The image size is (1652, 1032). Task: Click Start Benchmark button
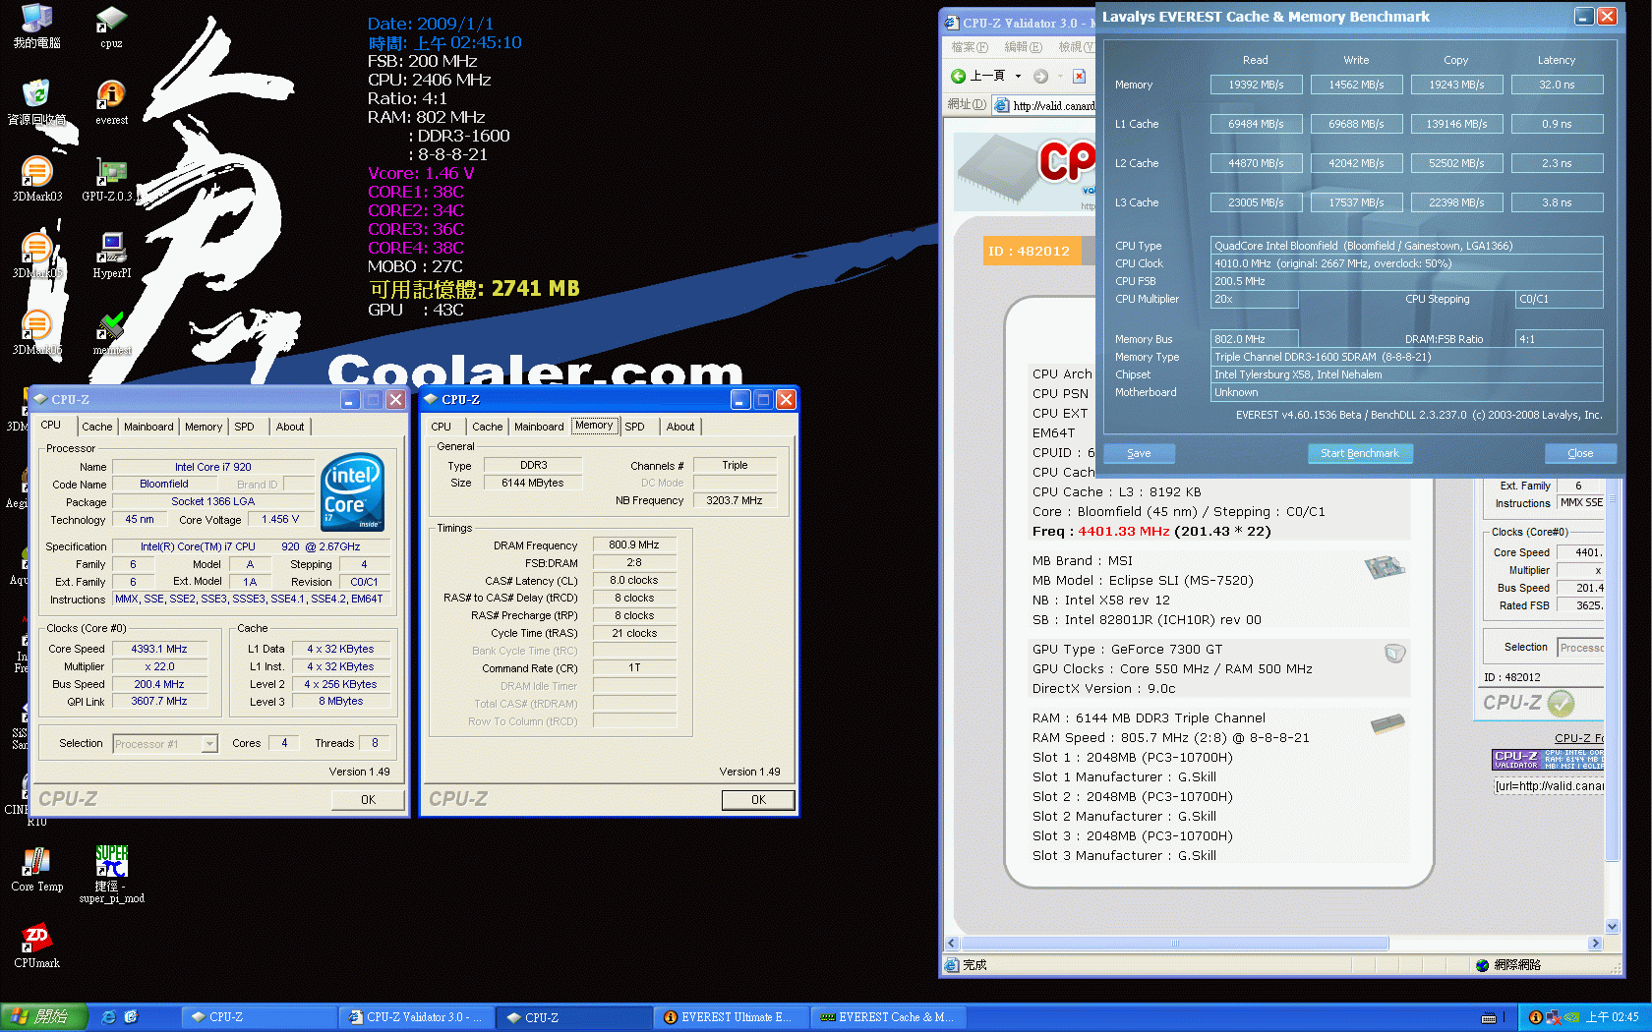coord(1360,453)
